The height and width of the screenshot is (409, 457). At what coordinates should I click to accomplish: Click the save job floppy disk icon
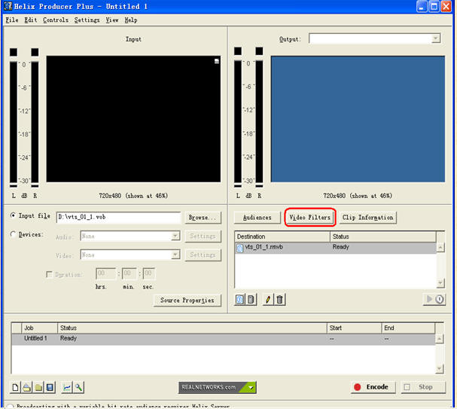pos(50,387)
